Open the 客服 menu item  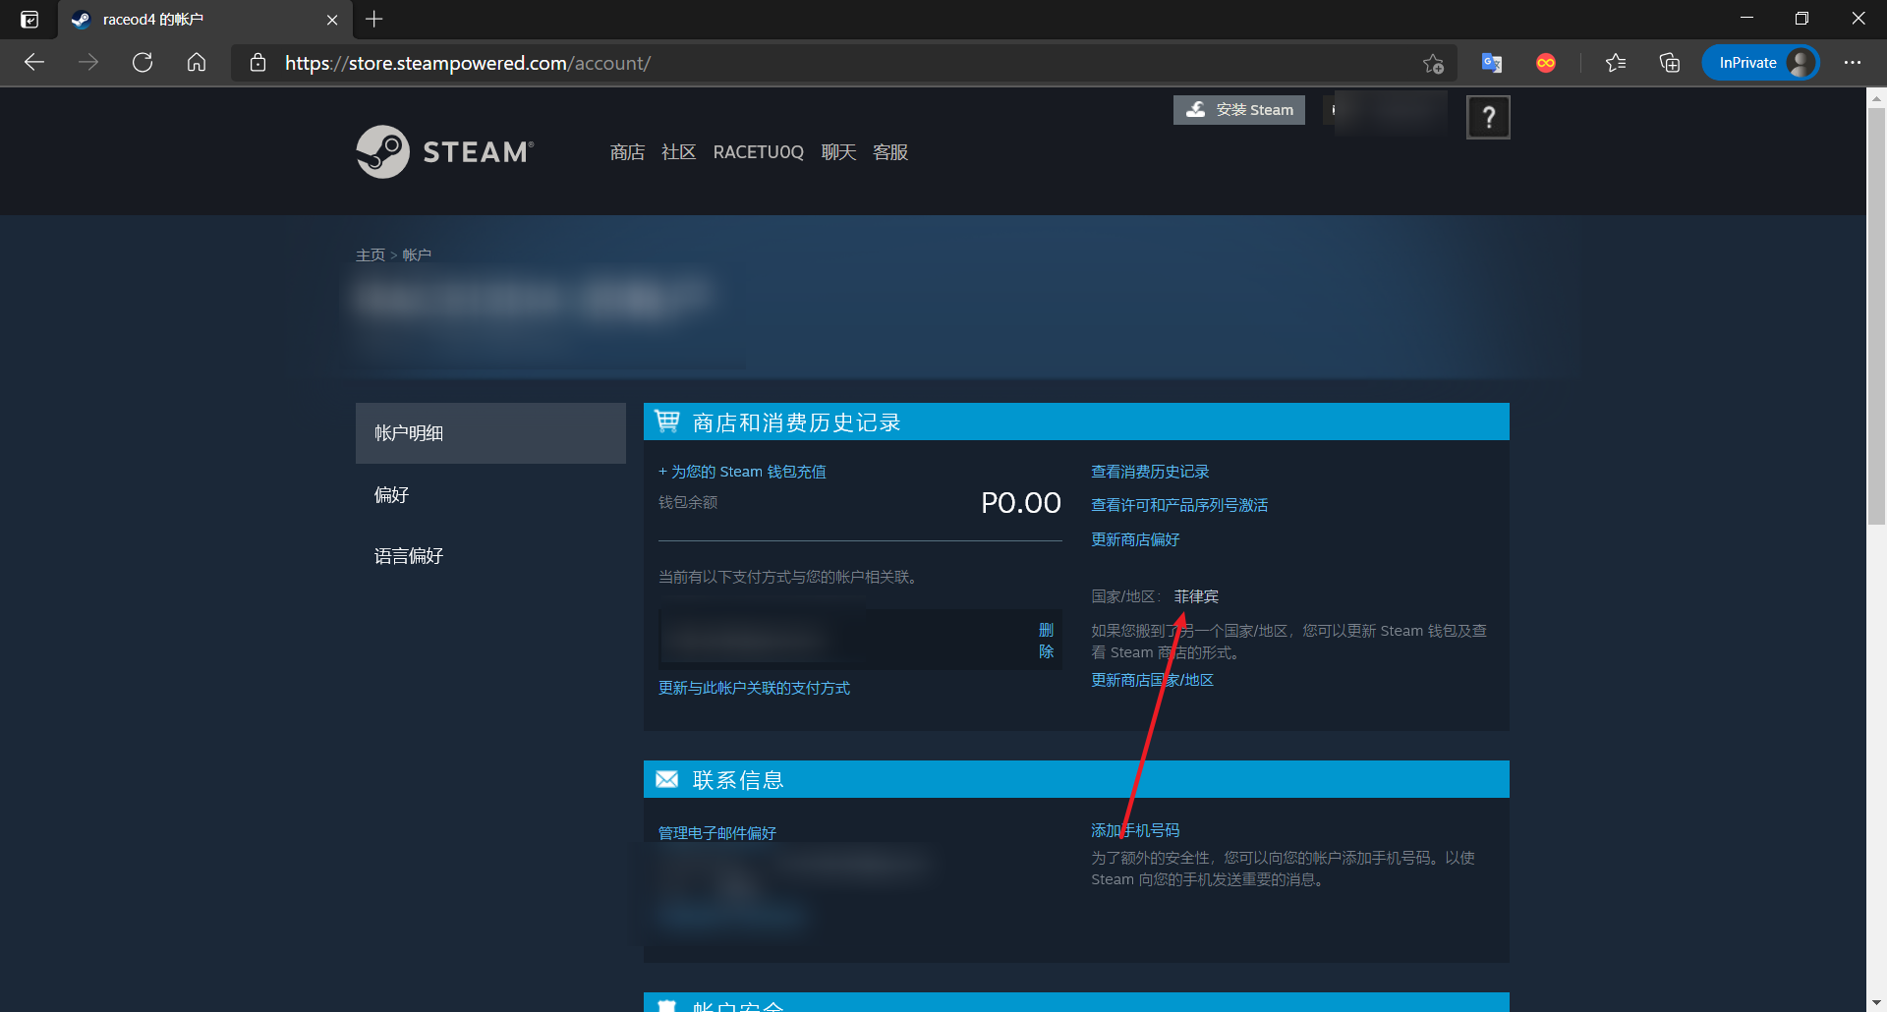click(x=890, y=152)
